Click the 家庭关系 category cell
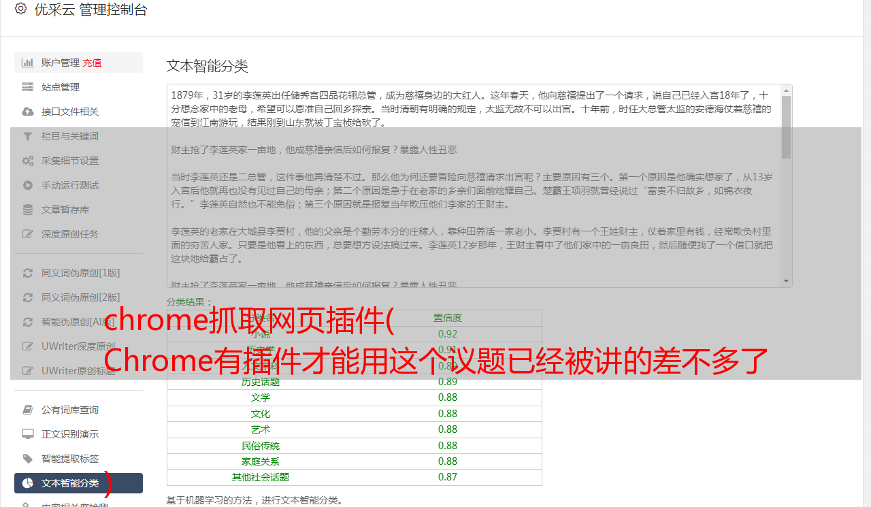The height and width of the screenshot is (507, 871). (x=261, y=461)
